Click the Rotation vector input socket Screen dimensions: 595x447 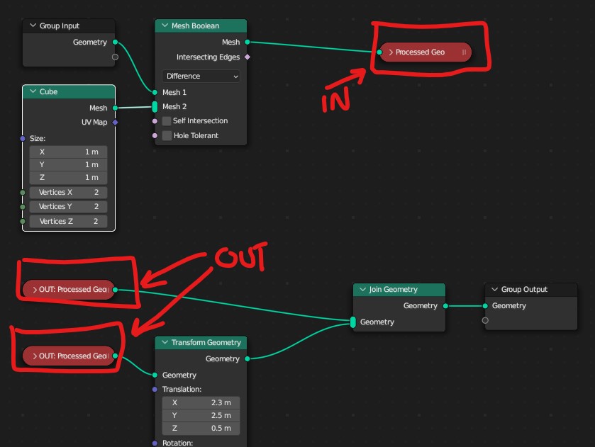155,443
